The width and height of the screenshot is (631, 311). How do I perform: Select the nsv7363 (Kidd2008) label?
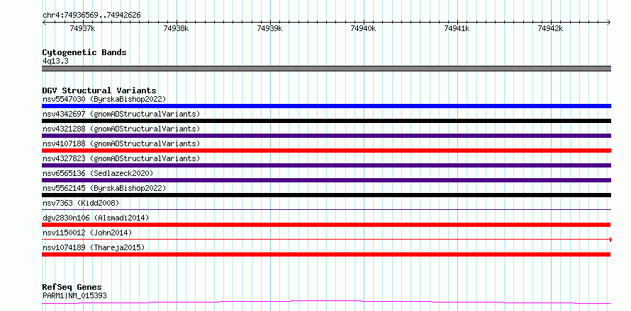point(81,203)
